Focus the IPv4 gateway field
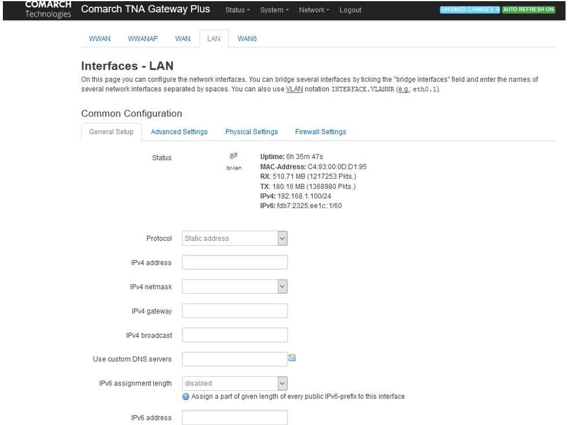This screenshot has width=569, height=425. [235, 311]
